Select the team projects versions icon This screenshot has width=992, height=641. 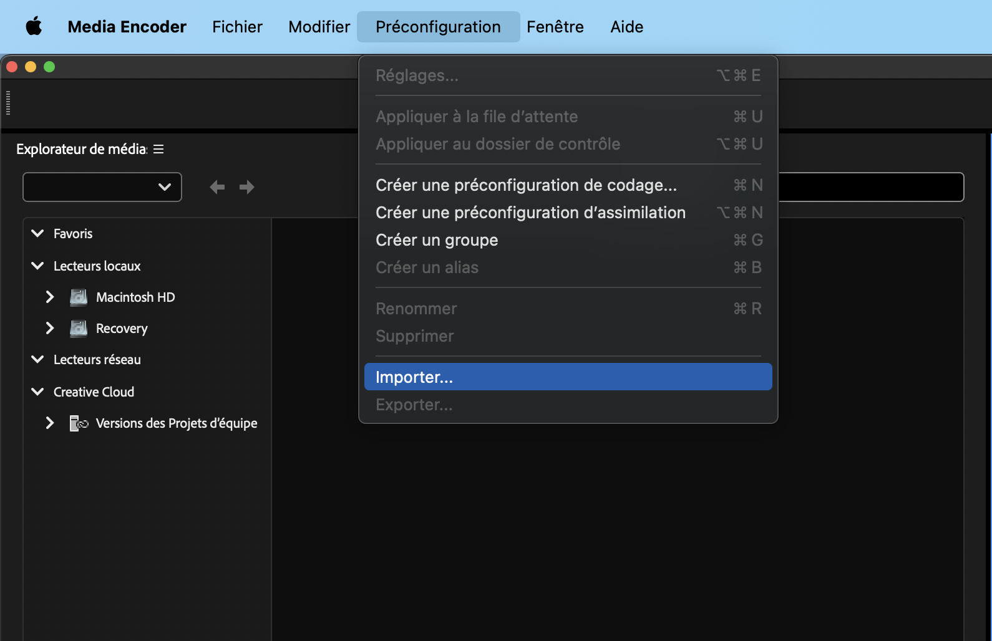pos(79,423)
